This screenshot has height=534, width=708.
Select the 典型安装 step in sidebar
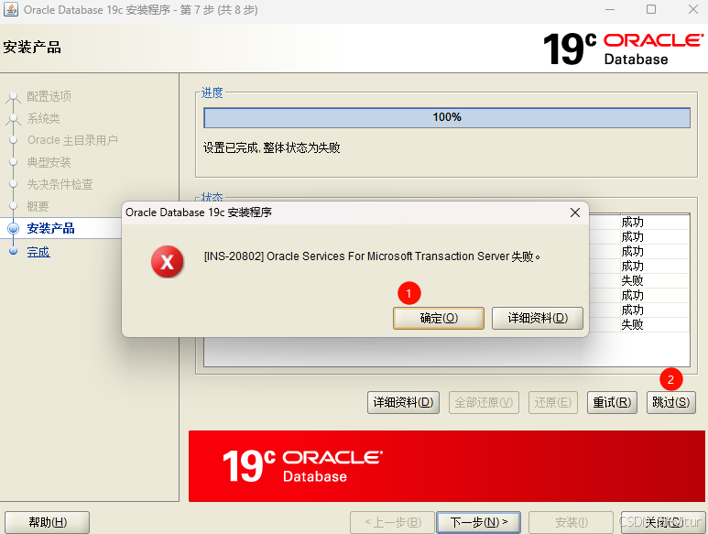(49, 162)
